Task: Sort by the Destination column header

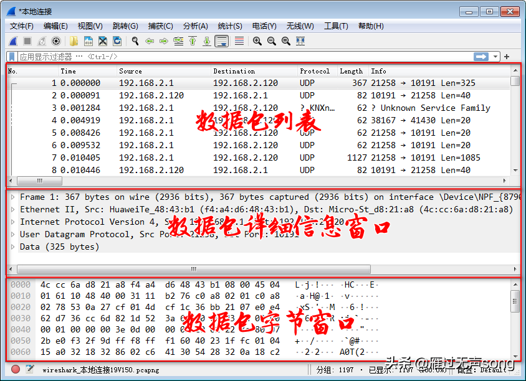Action: tap(254, 71)
